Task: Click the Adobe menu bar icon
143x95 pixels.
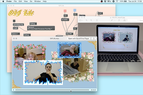Action: pos(109,1)
